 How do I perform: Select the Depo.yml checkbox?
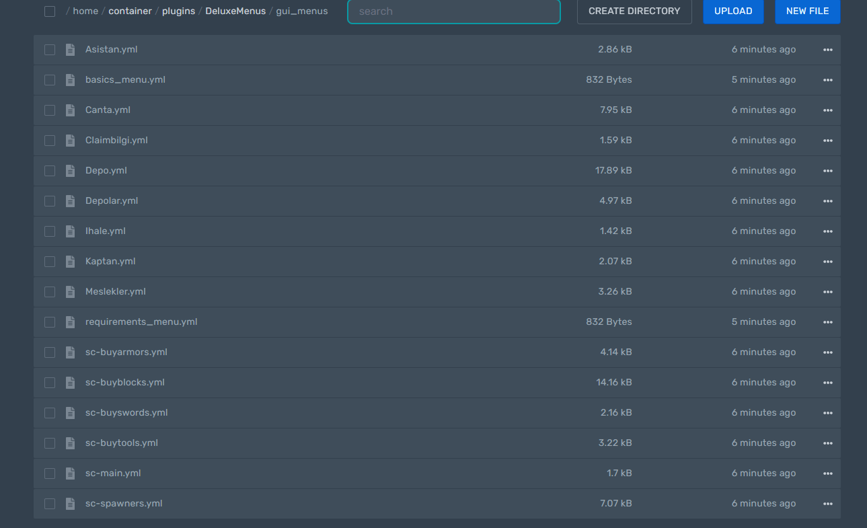pos(50,171)
